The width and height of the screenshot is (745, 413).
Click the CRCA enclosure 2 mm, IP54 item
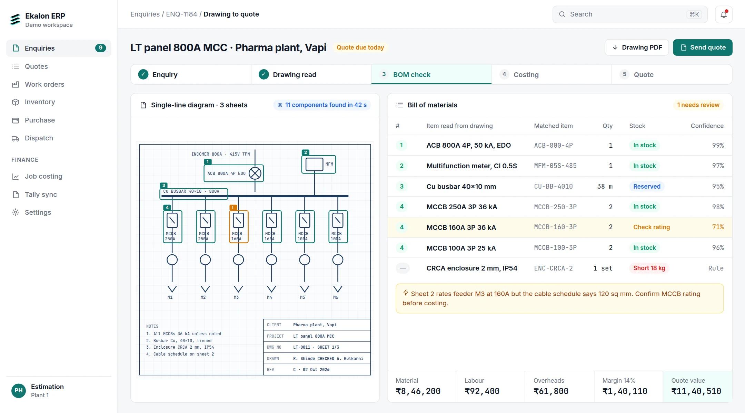471,268
